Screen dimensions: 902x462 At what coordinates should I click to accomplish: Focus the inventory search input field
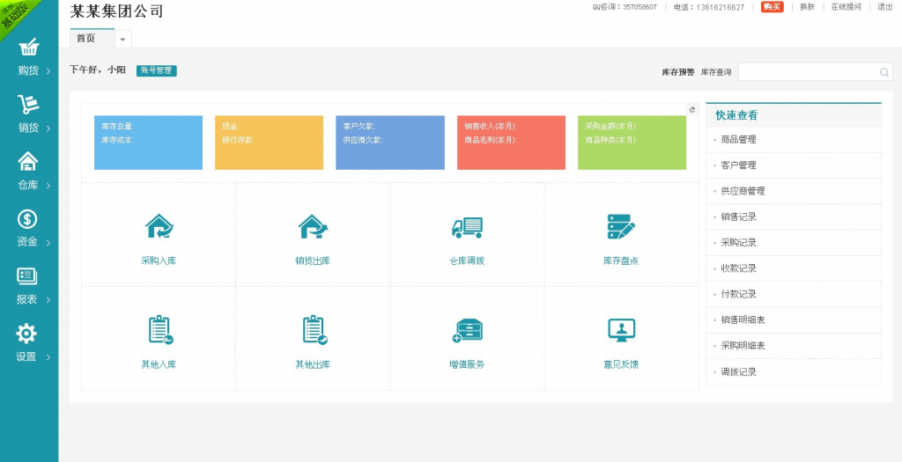click(x=816, y=72)
